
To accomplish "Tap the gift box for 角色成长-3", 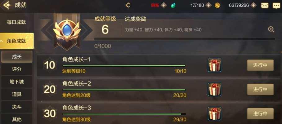I will tap(215, 113).
